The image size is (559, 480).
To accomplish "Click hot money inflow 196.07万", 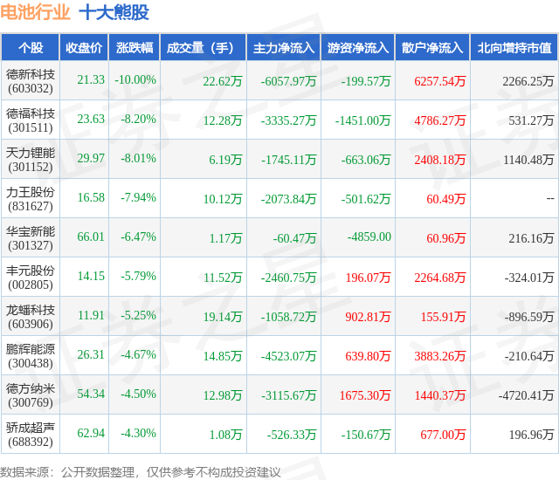I will (x=369, y=278).
